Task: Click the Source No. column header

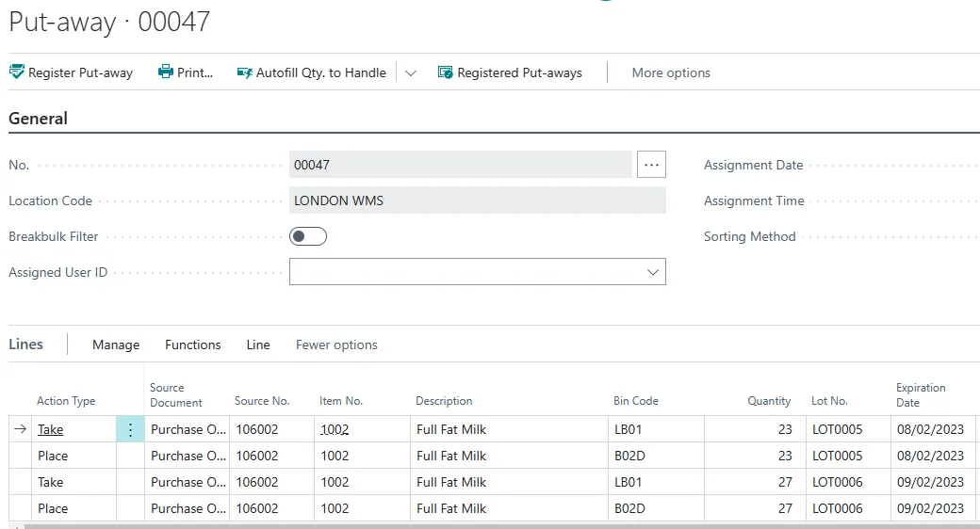Action: 262,401
